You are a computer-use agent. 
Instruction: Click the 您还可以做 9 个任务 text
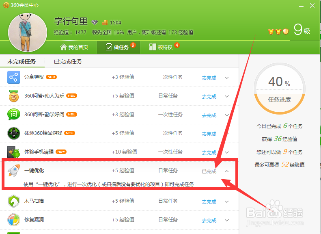coord(280,152)
